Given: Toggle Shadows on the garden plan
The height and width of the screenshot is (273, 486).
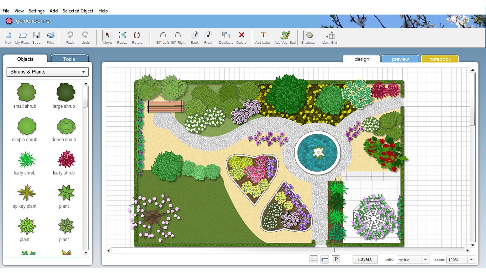Looking at the screenshot, I should point(308,37).
